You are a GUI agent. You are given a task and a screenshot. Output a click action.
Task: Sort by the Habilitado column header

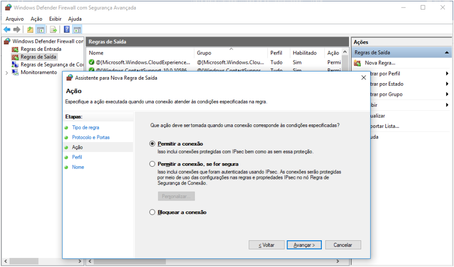pos(307,53)
